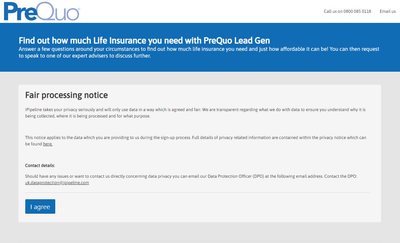
Task: Click the 'Find out how much Life Insurance' banner title
Action: pyautogui.click(x=144, y=41)
